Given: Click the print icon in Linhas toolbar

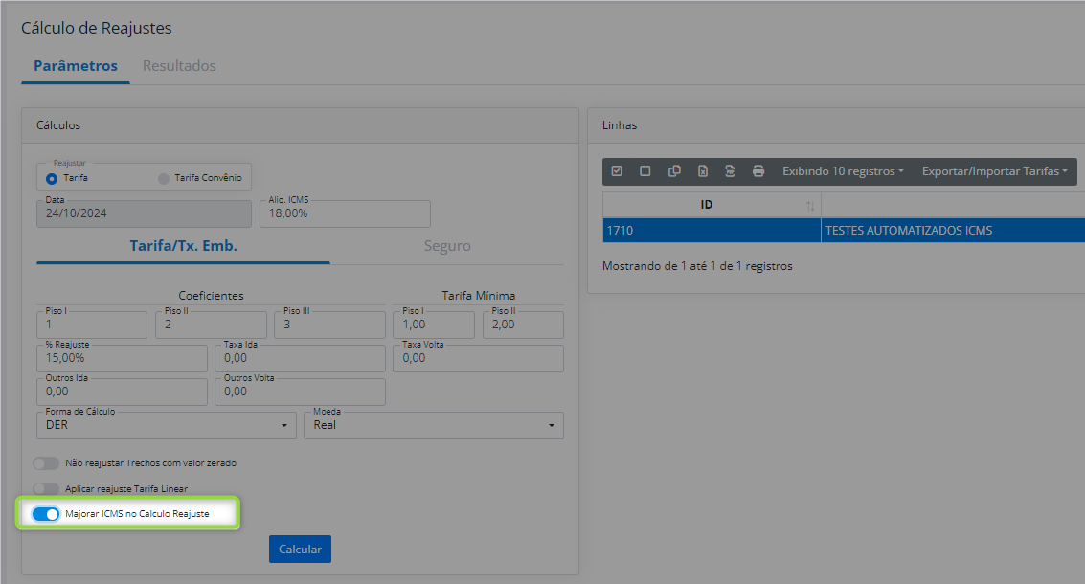Looking at the screenshot, I should pyautogui.click(x=758, y=171).
